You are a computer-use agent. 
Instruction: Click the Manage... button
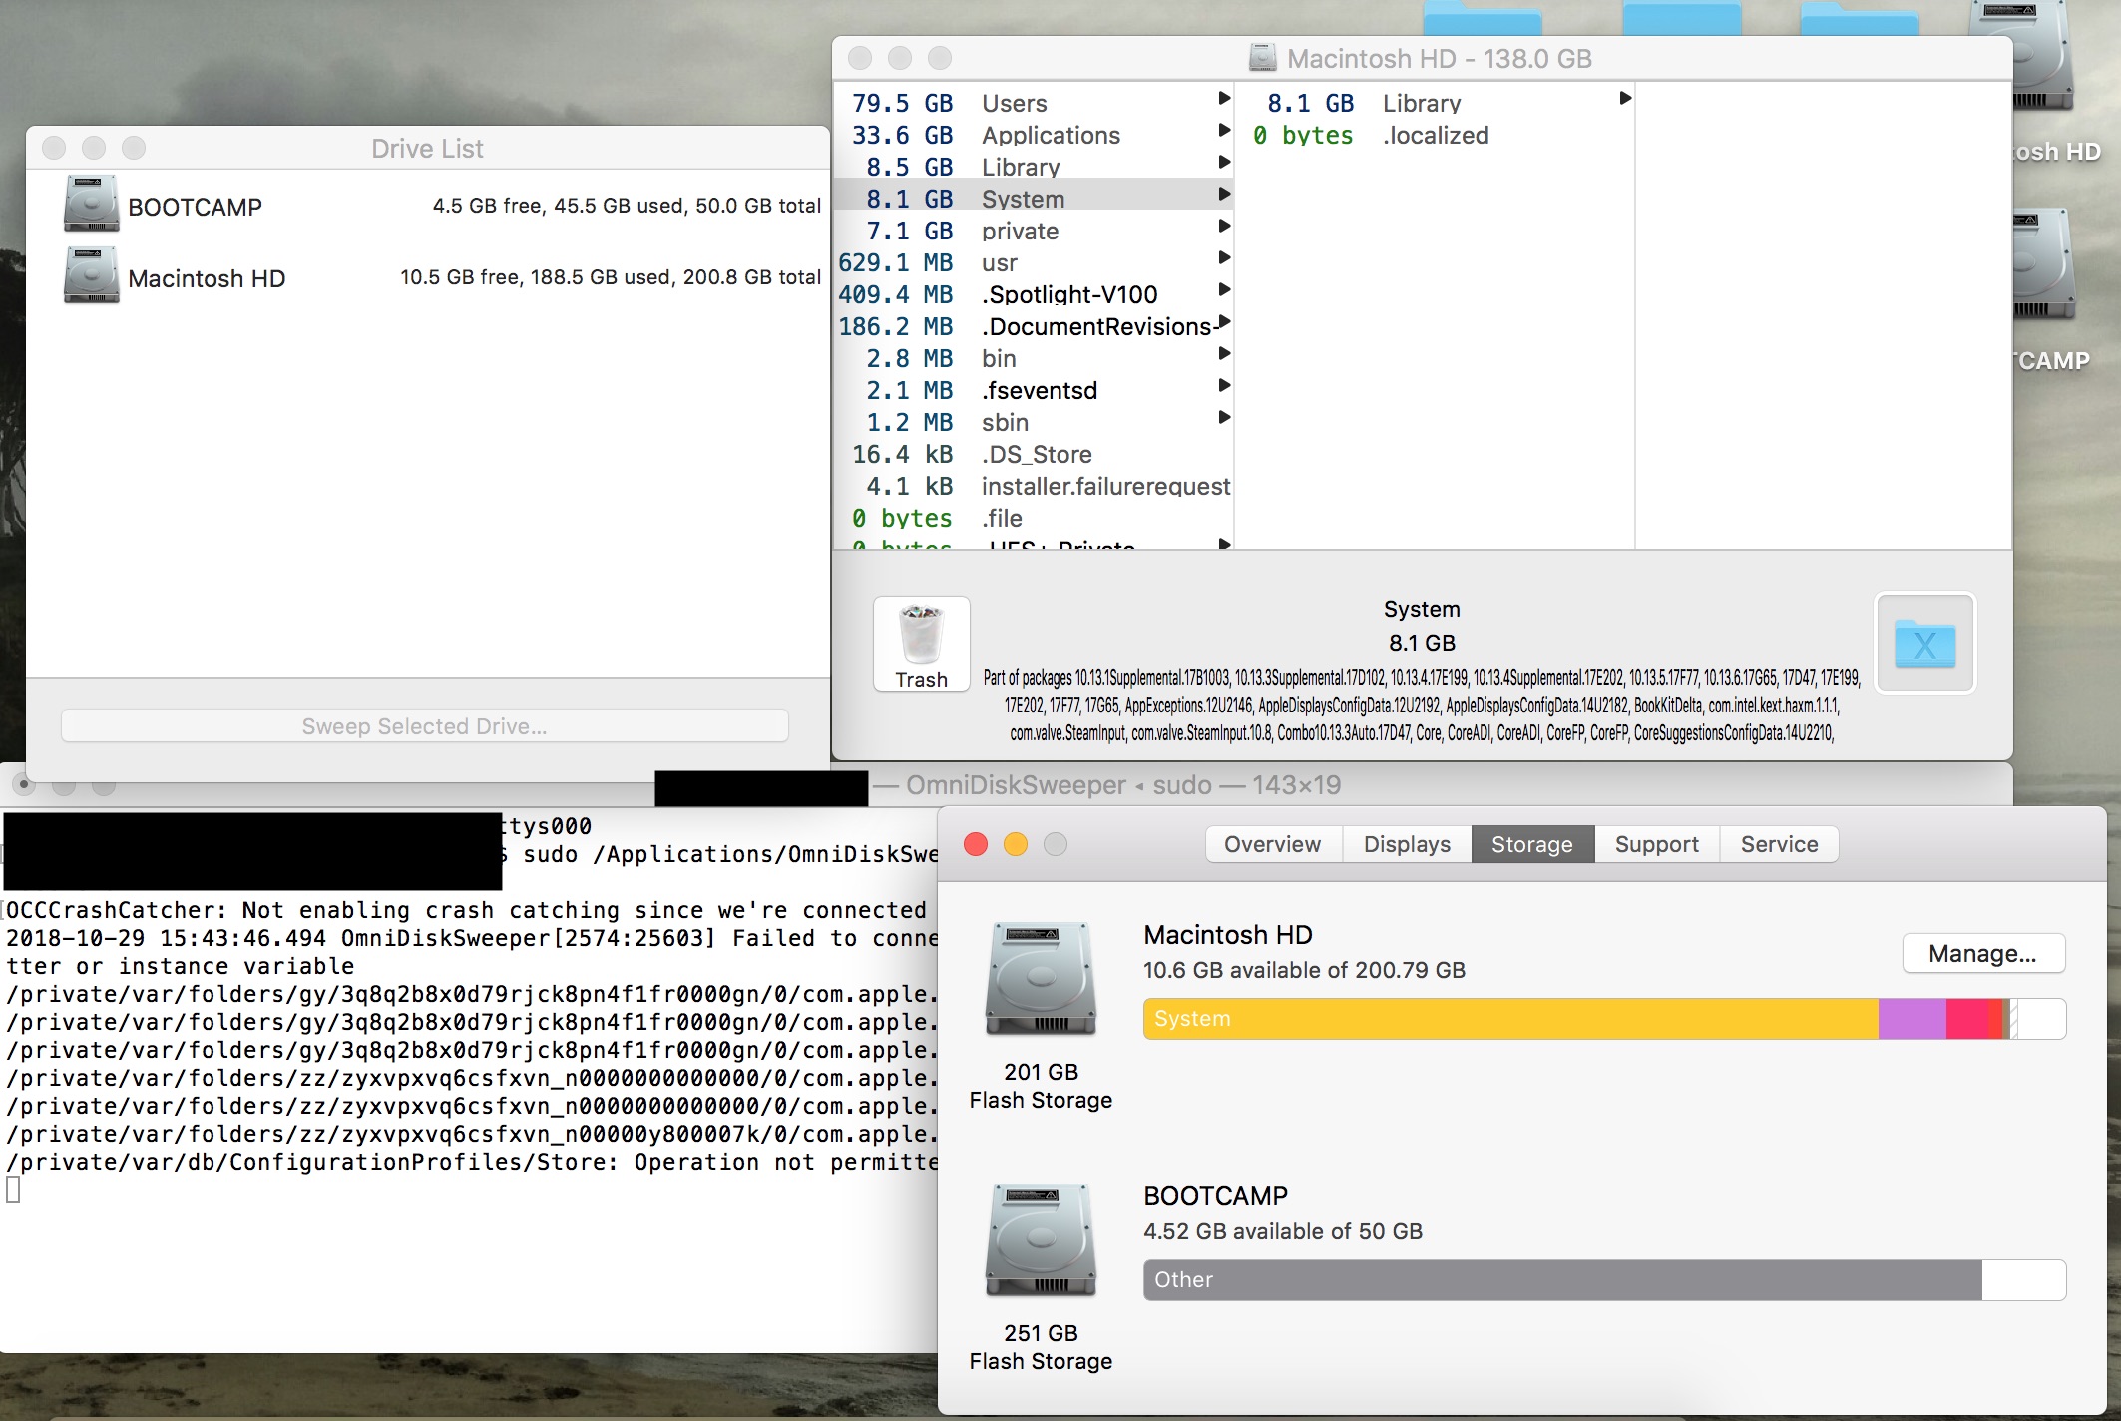coord(1982,954)
